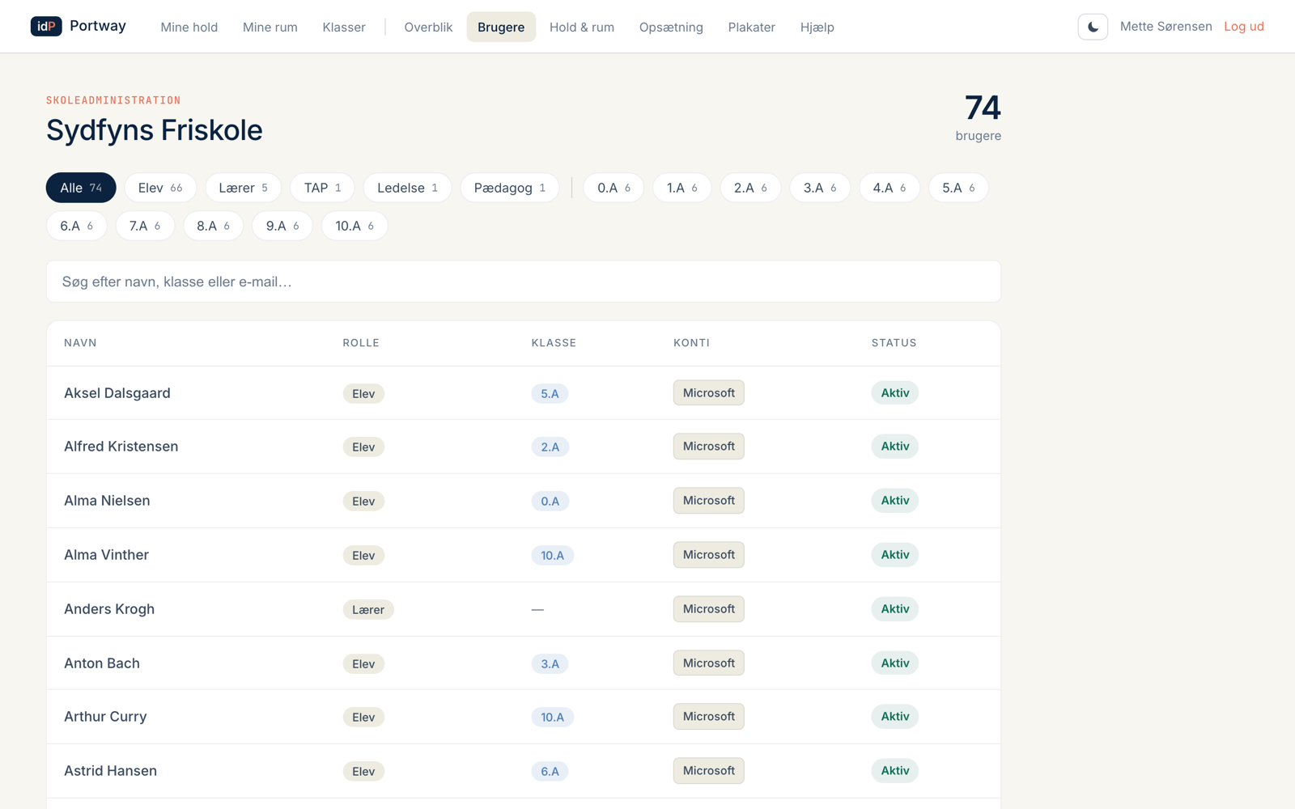This screenshot has height=809, width=1295.
Task: Open the Hjælp page
Action: click(x=817, y=27)
